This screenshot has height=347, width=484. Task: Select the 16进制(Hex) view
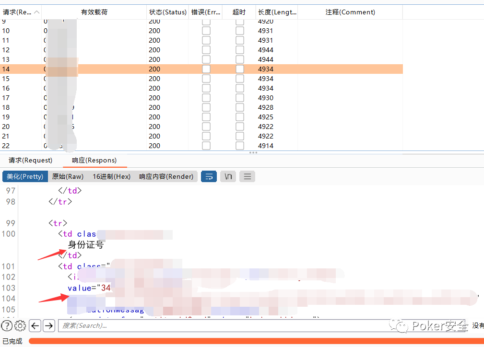(x=112, y=176)
